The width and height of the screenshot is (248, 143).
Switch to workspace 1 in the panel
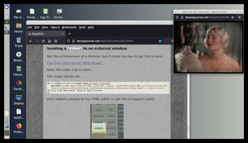[7, 17]
